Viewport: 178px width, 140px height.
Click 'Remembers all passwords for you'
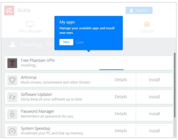coord(47,116)
